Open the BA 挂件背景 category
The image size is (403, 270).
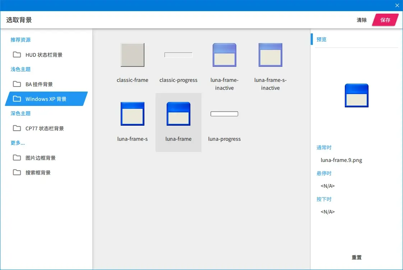click(46, 84)
